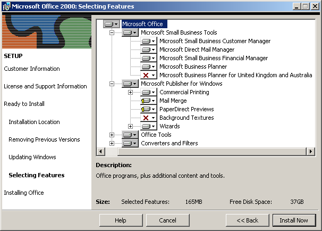Click the Help button
322x231 pixels.
click(121, 220)
